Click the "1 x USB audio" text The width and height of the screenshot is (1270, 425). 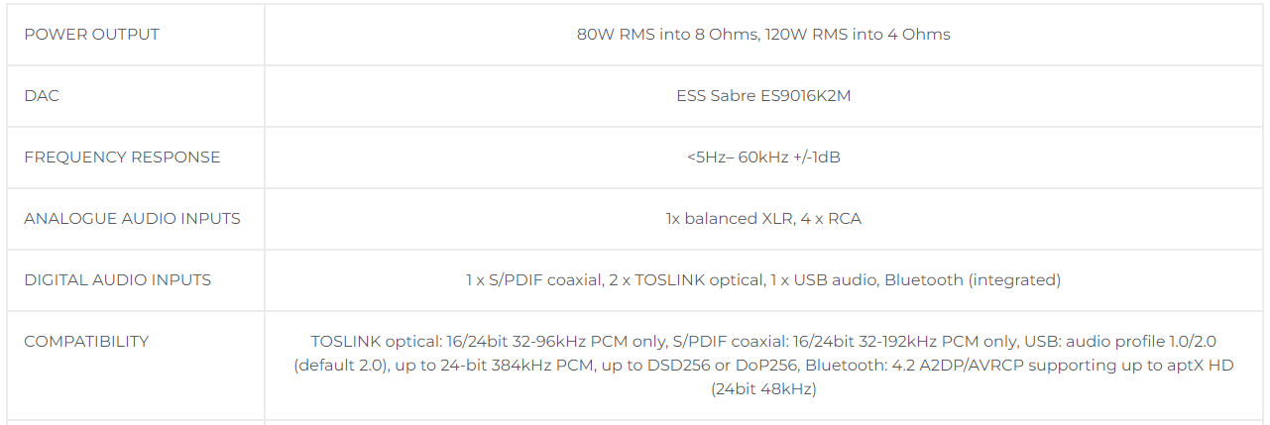click(822, 280)
